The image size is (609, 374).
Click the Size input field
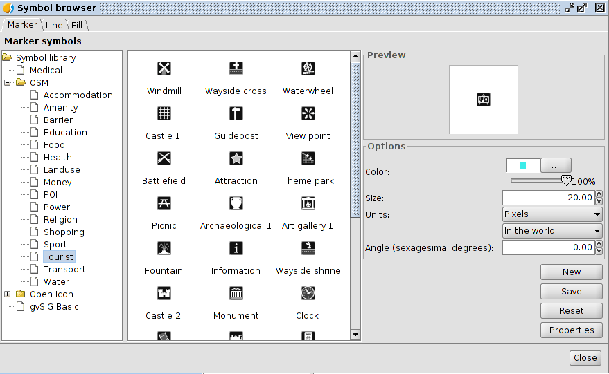(549, 198)
